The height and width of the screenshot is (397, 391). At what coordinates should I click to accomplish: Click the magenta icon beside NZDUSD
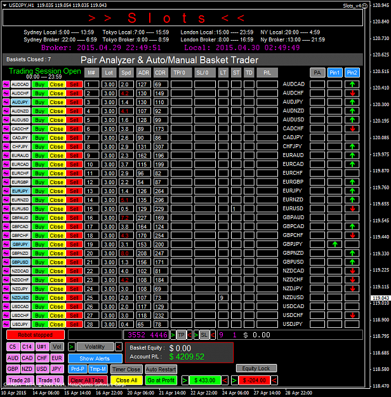tap(6, 297)
